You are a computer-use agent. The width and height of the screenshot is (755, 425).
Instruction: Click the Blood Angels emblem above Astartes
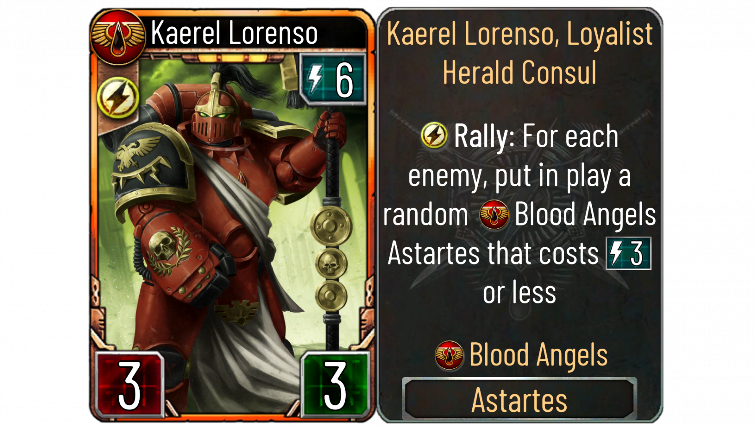coord(449,355)
